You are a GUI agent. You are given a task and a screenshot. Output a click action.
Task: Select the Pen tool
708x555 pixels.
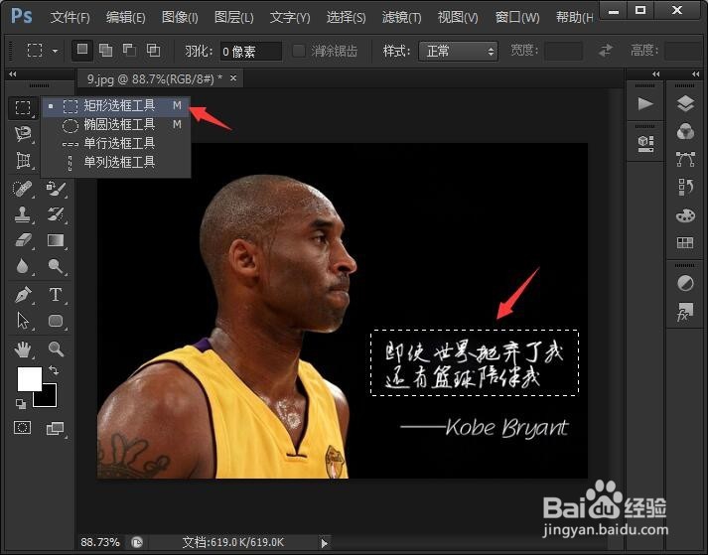click(23, 295)
